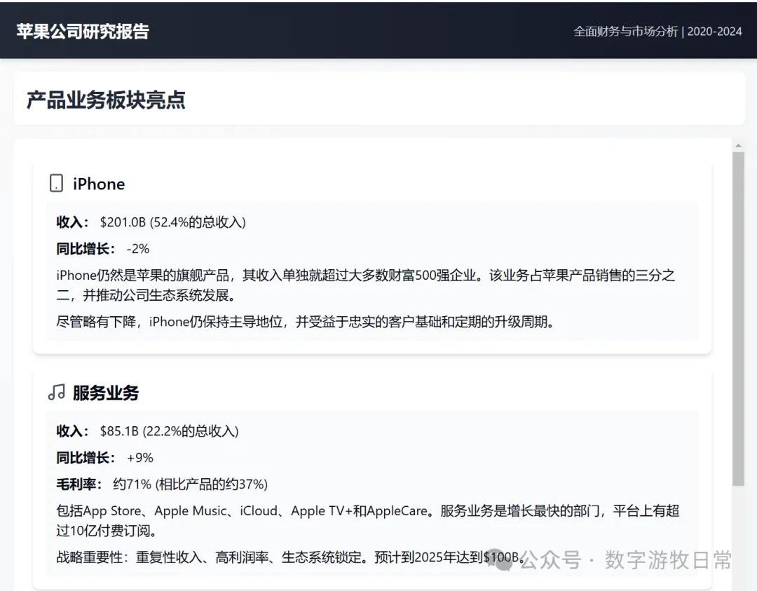
Task: Click the 苹果公司研究报告 header title
Action: click(83, 32)
